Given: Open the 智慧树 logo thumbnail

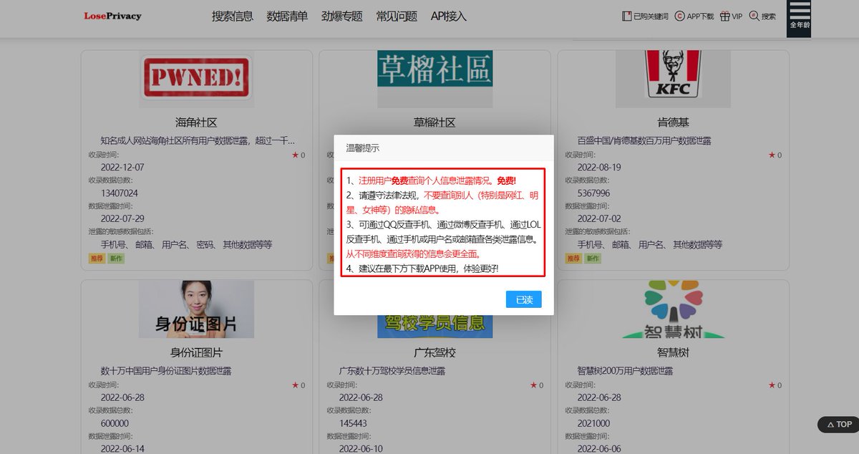Looking at the screenshot, I should tap(673, 309).
